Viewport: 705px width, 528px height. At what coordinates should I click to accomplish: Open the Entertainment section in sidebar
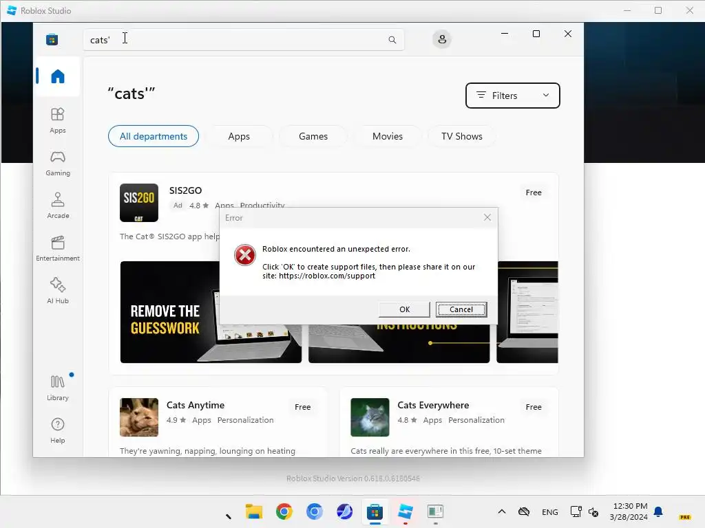pos(58,248)
